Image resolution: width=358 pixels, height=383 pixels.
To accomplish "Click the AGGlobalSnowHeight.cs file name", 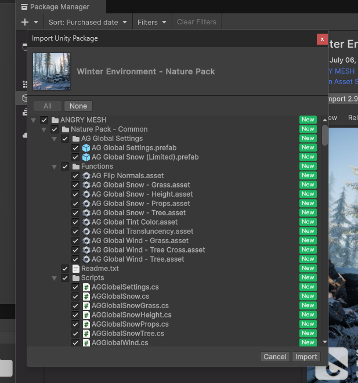I will point(132,315).
